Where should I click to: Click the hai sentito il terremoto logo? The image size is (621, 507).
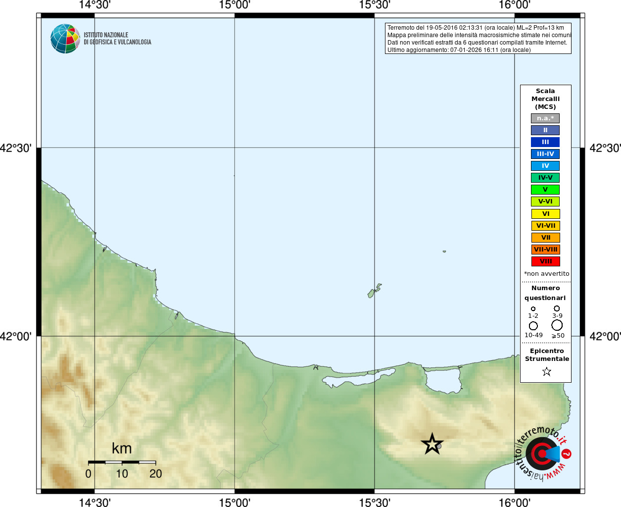[x=543, y=454]
